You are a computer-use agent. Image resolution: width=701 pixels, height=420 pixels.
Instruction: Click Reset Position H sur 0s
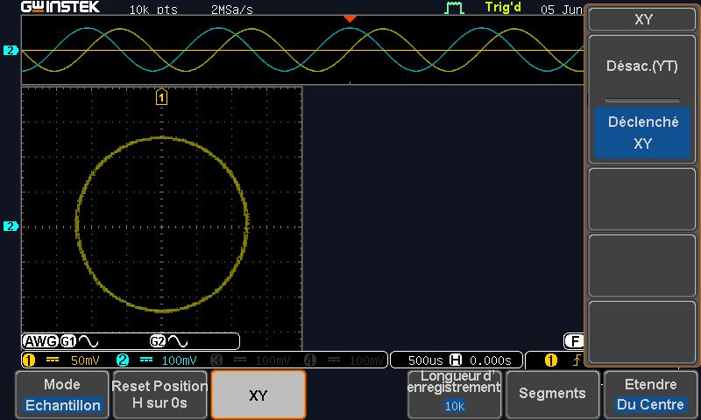click(x=160, y=395)
